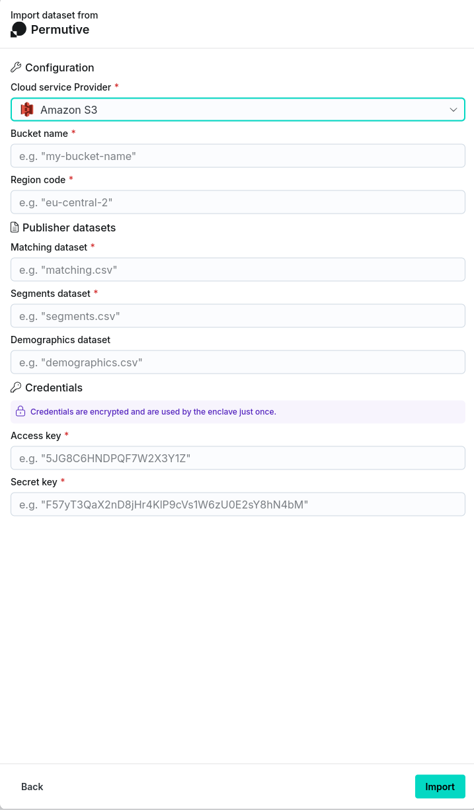Click the Amazon S3 provider icon
Viewport: 474px width, 810px height.
[27, 110]
